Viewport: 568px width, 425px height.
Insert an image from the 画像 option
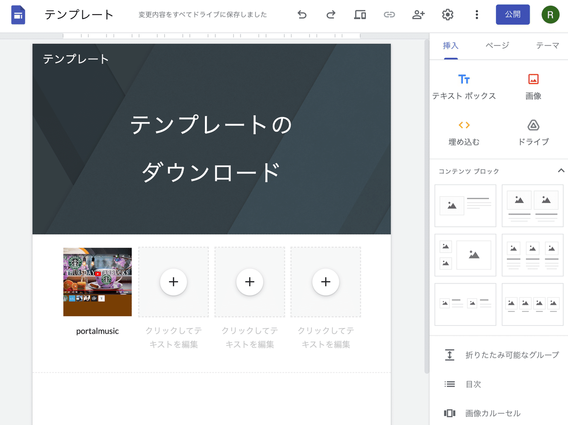point(533,87)
